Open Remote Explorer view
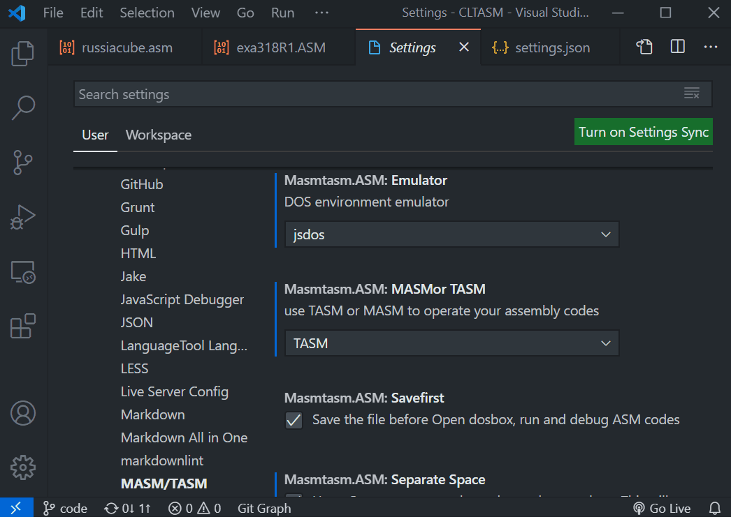Screen dimensions: 731x517 point(22,272)
